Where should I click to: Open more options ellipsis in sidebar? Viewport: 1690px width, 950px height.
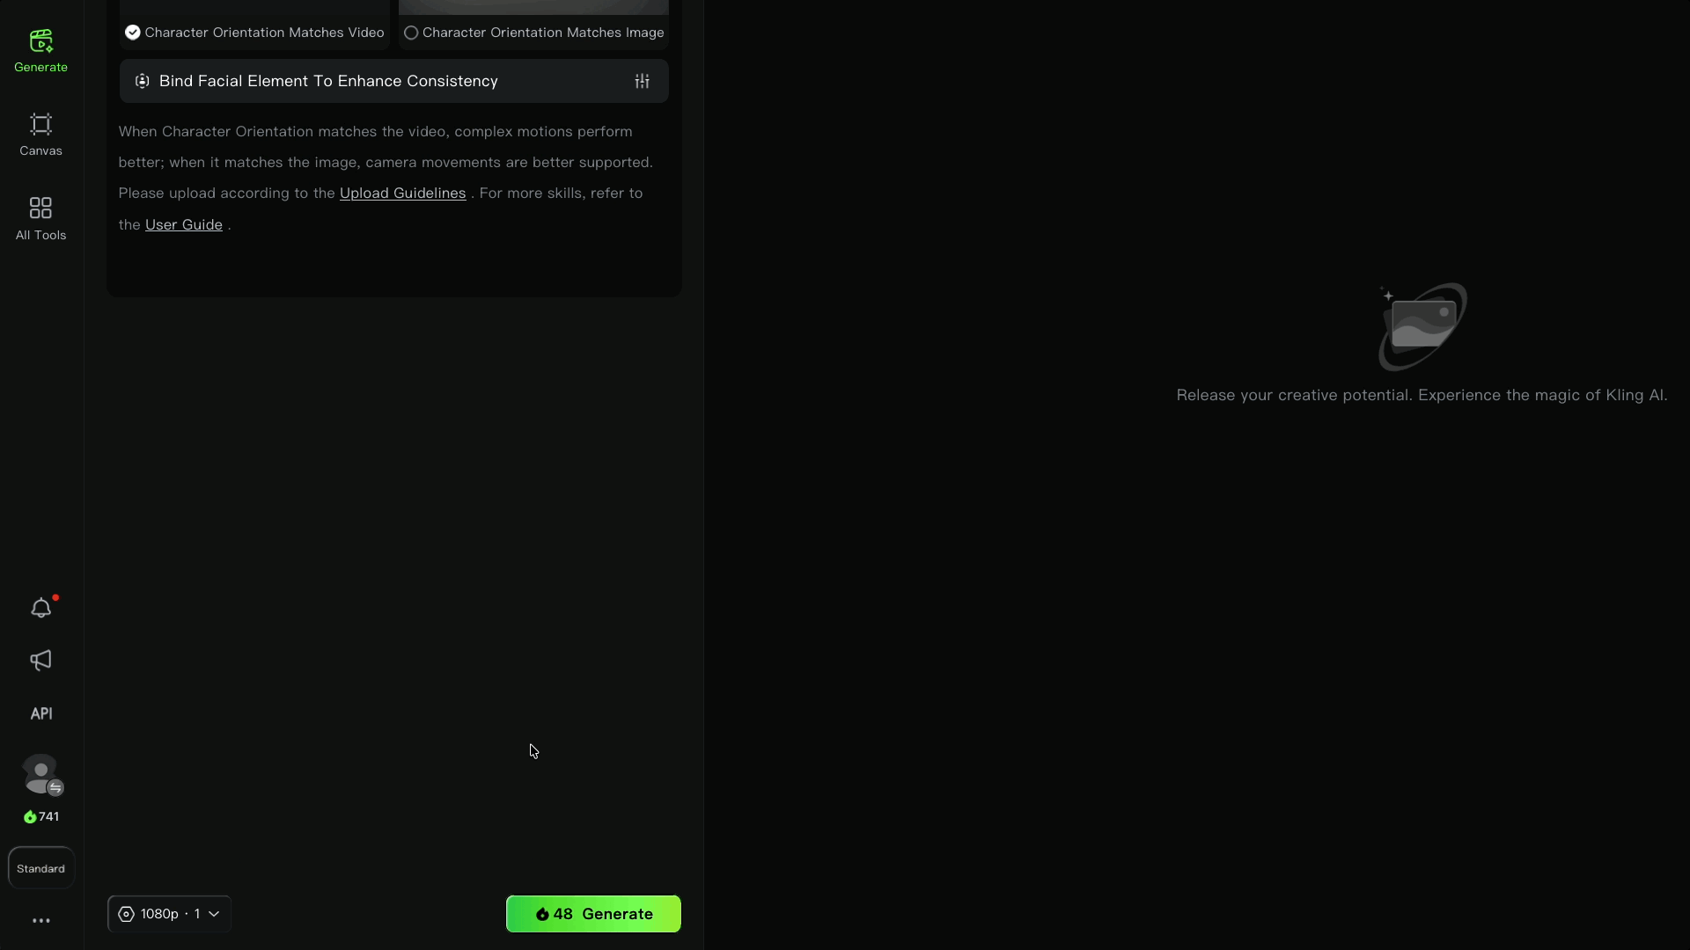[x=40, y=921]
